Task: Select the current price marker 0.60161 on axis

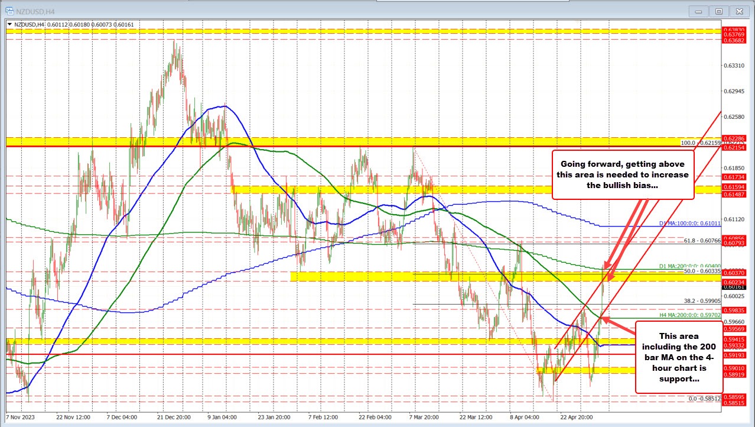Action: pos(734,287)
